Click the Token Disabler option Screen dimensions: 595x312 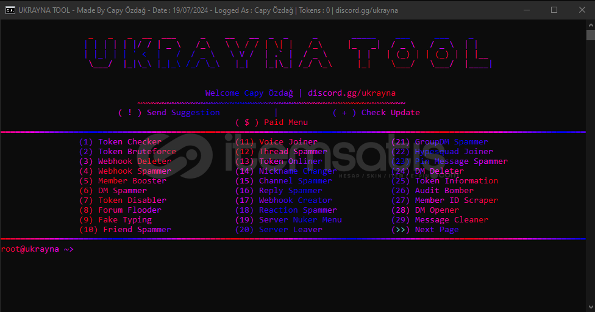(123, 200)
